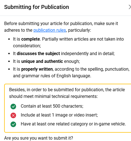Click 'and grammar rules of English language' line

(52, 76)
